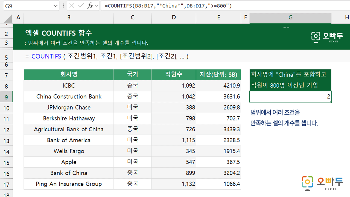Expand the Name Box dropdown arrow
The image size is (350, 197).
tap(56, 6)
